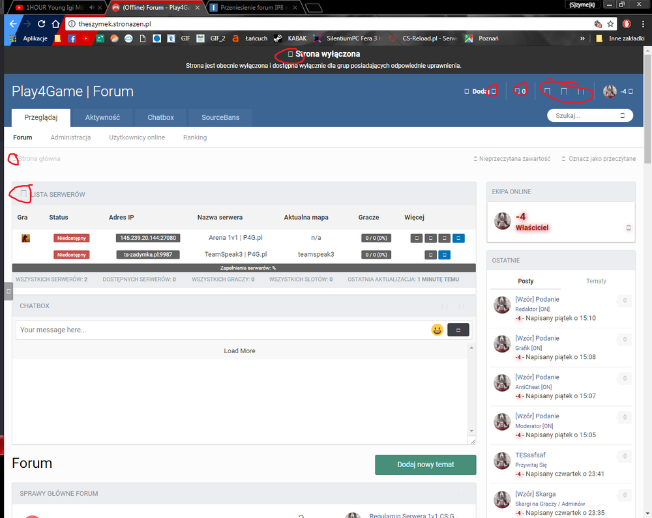652x518 pixels.
Task: Expand the bookmarks overflow chevron
Action: 582,38
